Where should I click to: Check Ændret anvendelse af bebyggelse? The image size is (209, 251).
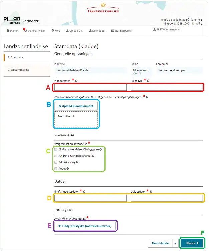point(56,150)
